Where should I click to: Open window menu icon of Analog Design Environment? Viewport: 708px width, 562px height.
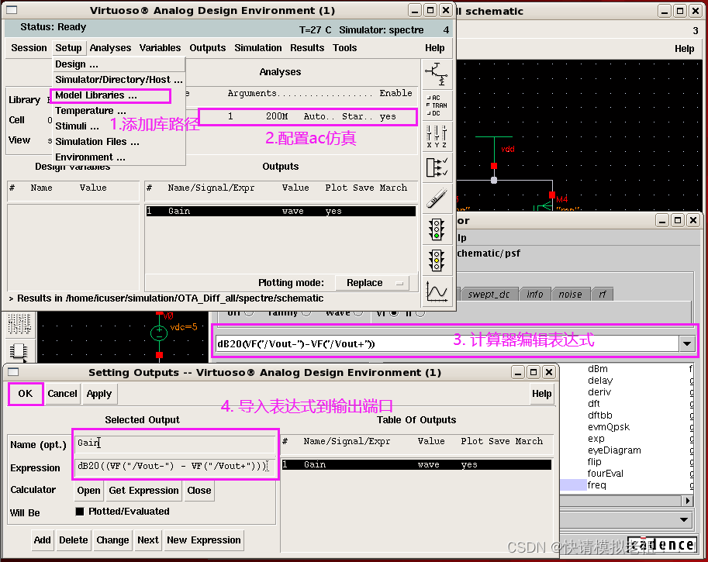tap(12, 10)
